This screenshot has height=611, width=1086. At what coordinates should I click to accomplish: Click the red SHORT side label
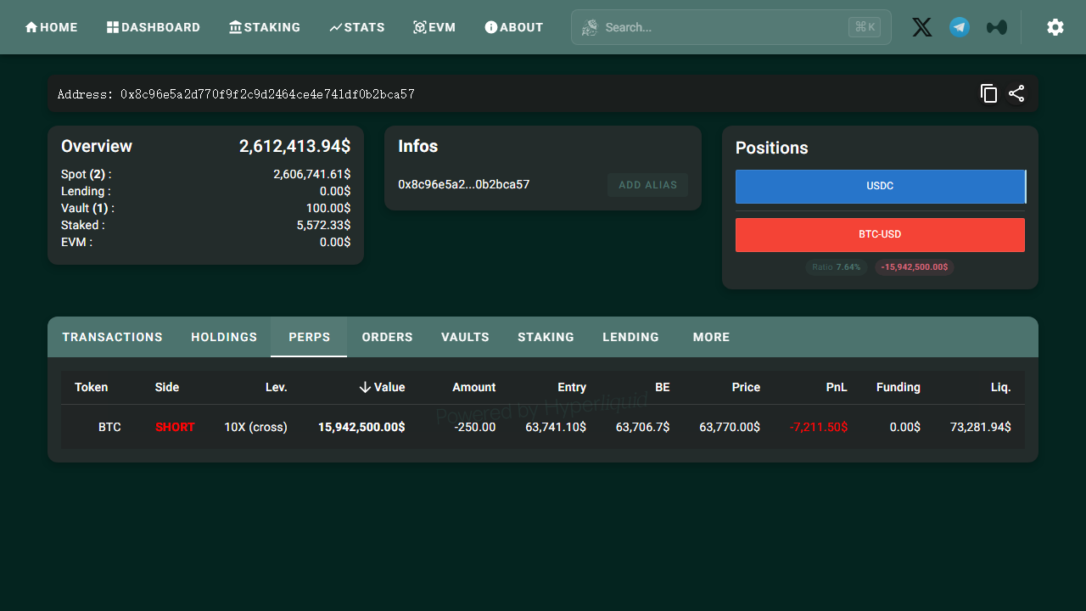tap(175, 427)
